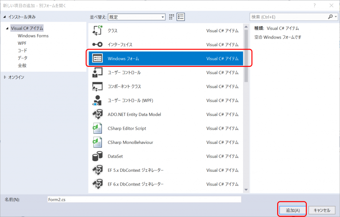Select the WPF category
Screen dimensions: 340x217
22,43
